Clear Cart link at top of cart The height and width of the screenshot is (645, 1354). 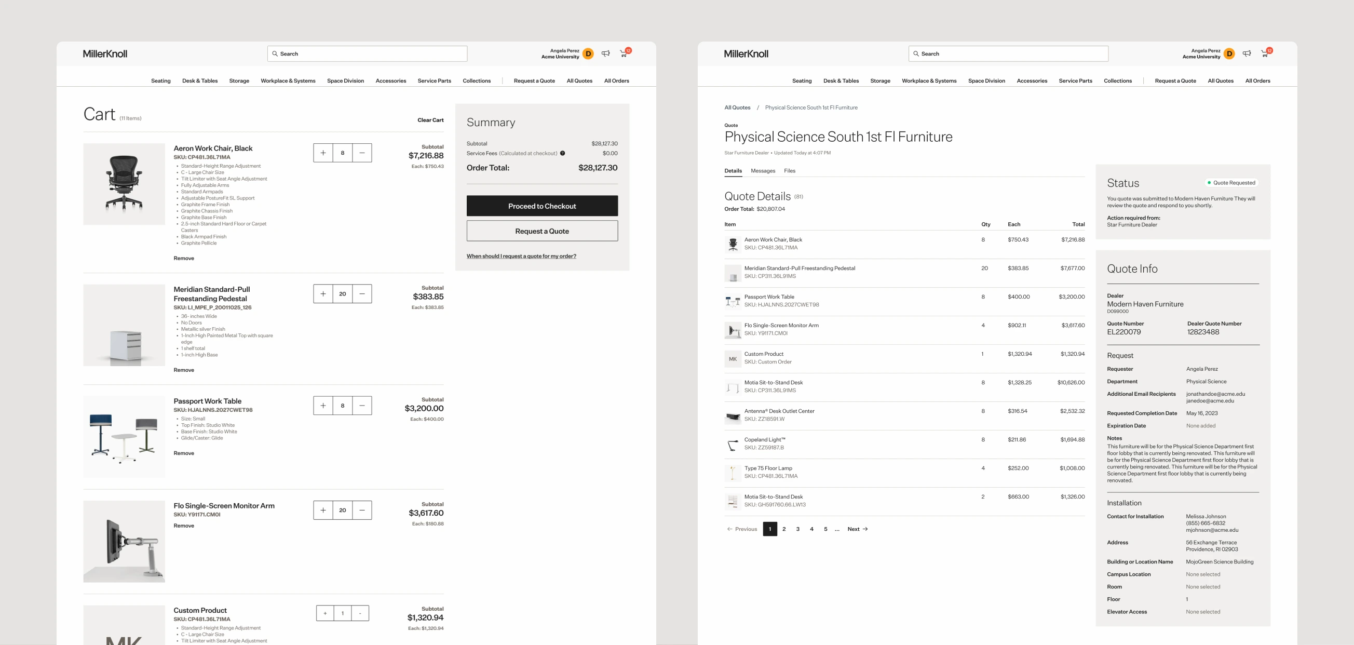click(x=430, y=120)
